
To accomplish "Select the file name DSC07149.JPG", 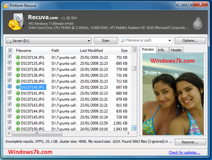I will click(x=33, y=123).
